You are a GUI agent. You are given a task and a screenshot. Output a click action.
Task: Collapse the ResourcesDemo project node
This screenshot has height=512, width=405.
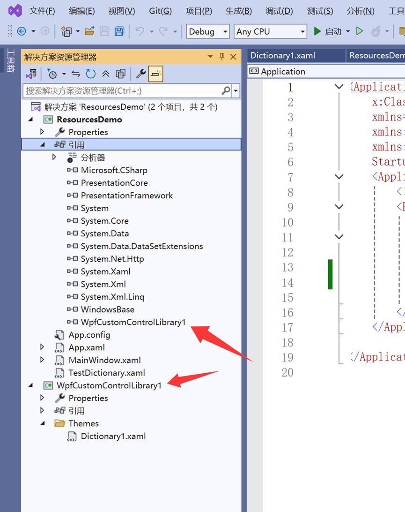(x=30, y=120)
